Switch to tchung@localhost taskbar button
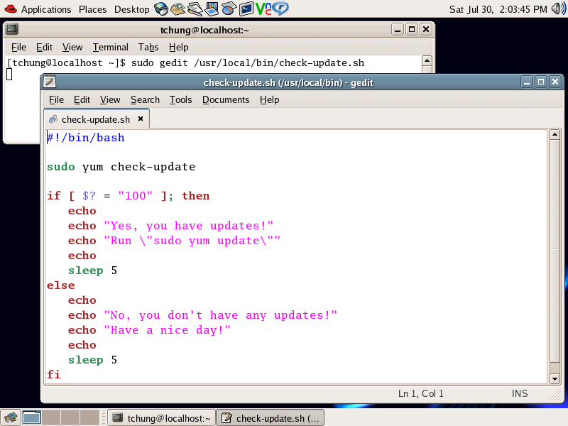Viewport: 568px width, 426px height. coord(162,418)
